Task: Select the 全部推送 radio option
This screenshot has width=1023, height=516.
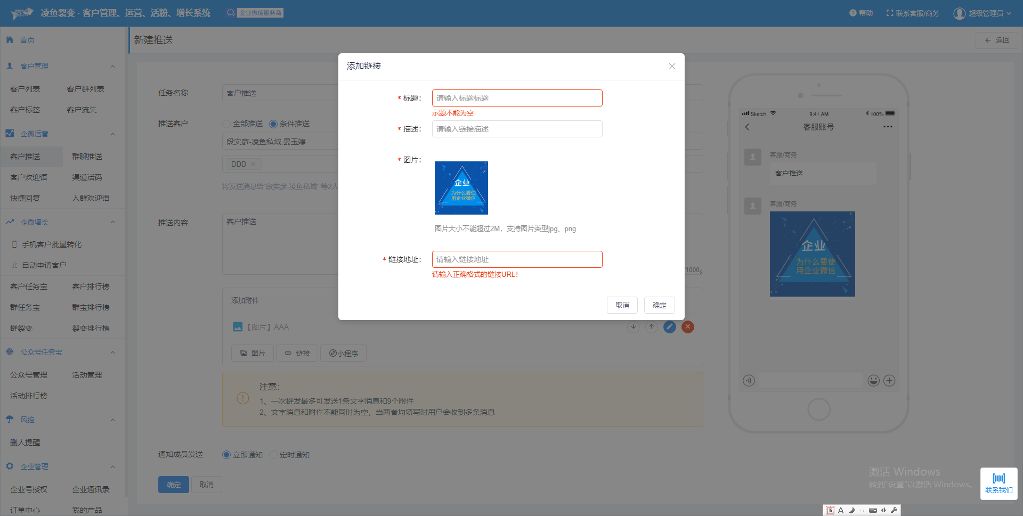Action: pyautogui.click(x=226, y=124)
